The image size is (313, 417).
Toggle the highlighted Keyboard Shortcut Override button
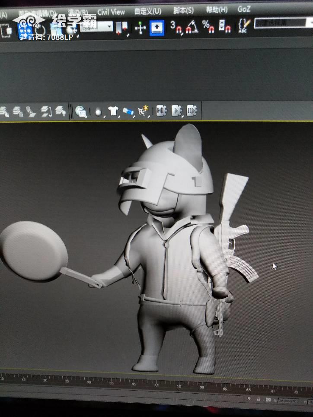click(157, 27)
